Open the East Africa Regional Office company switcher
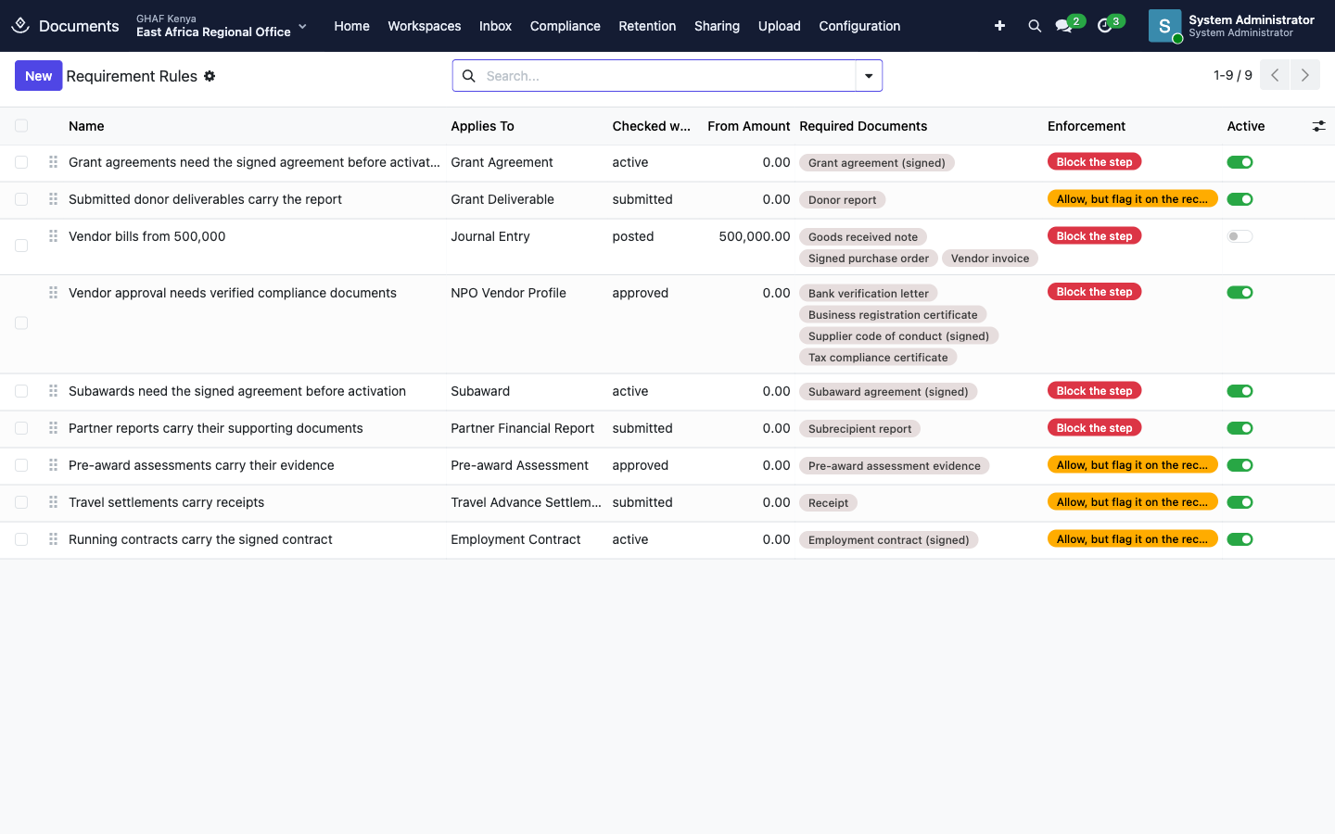Image resolution: width=1335 pixels, height=834 pixels. point(221,26)
